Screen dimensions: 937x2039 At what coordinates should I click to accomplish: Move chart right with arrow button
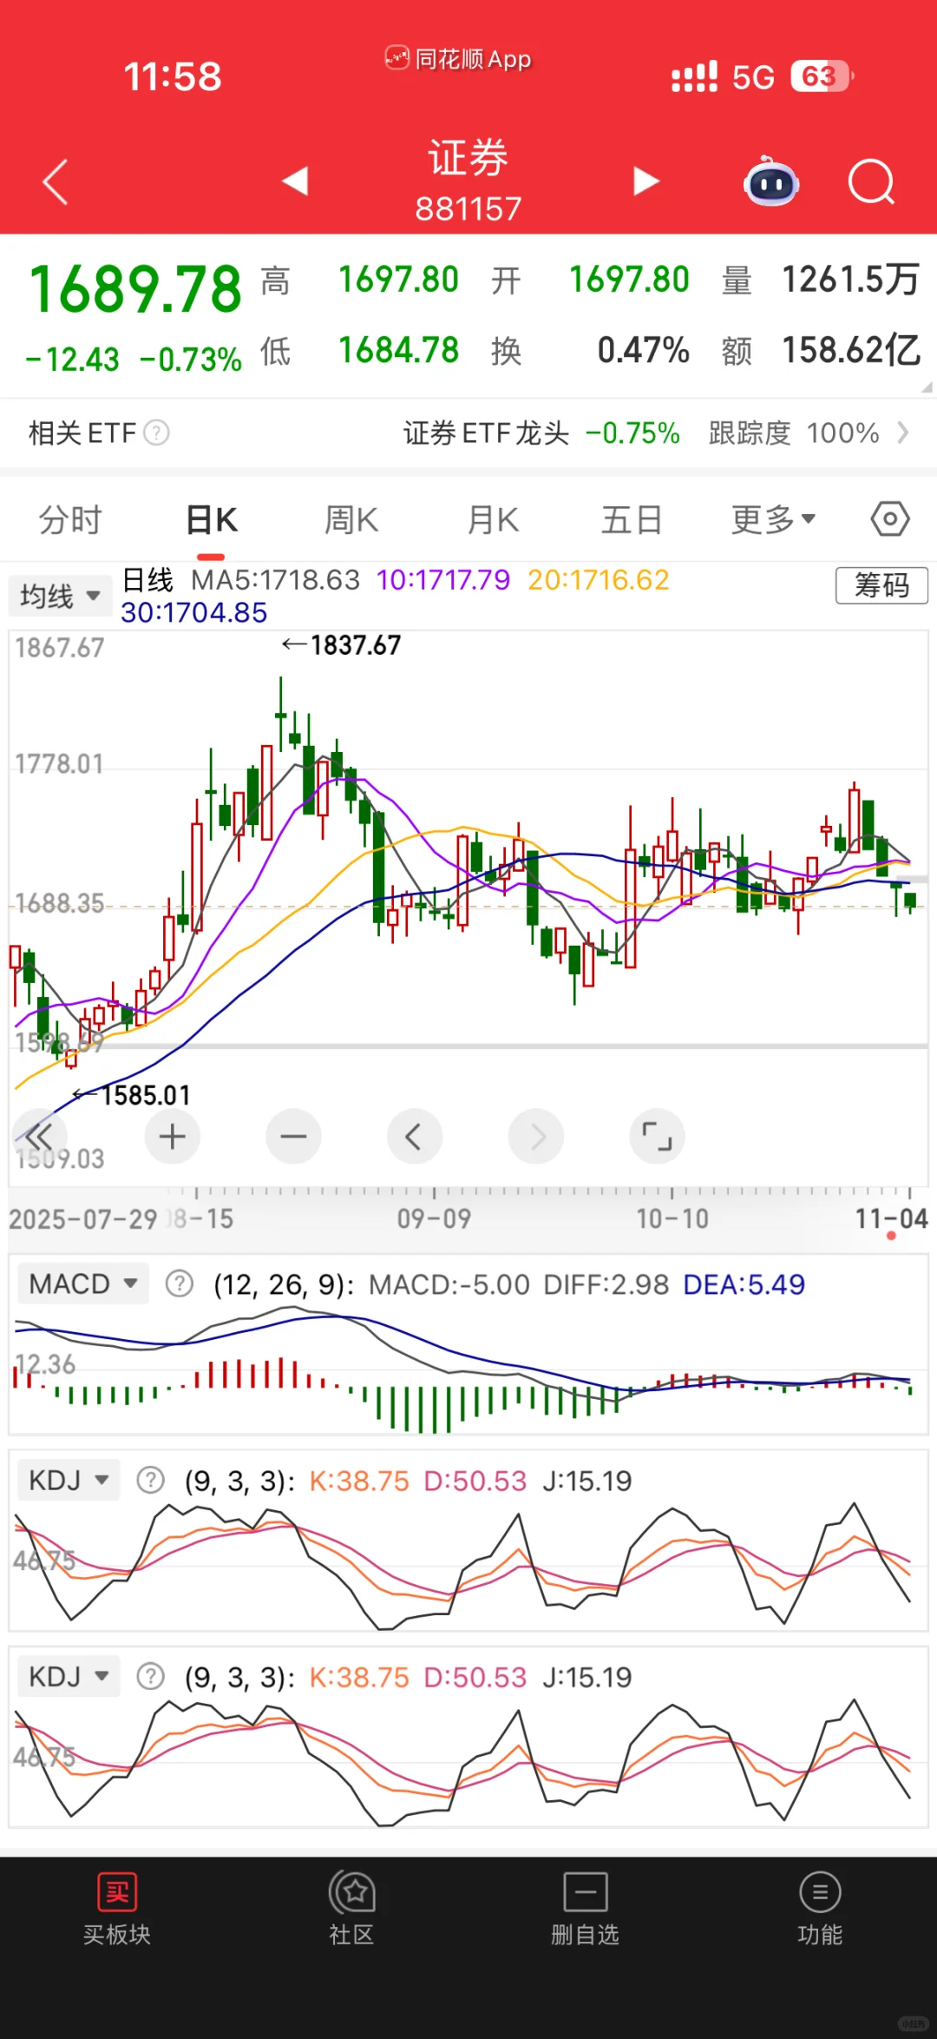(x=535, y=1137)
